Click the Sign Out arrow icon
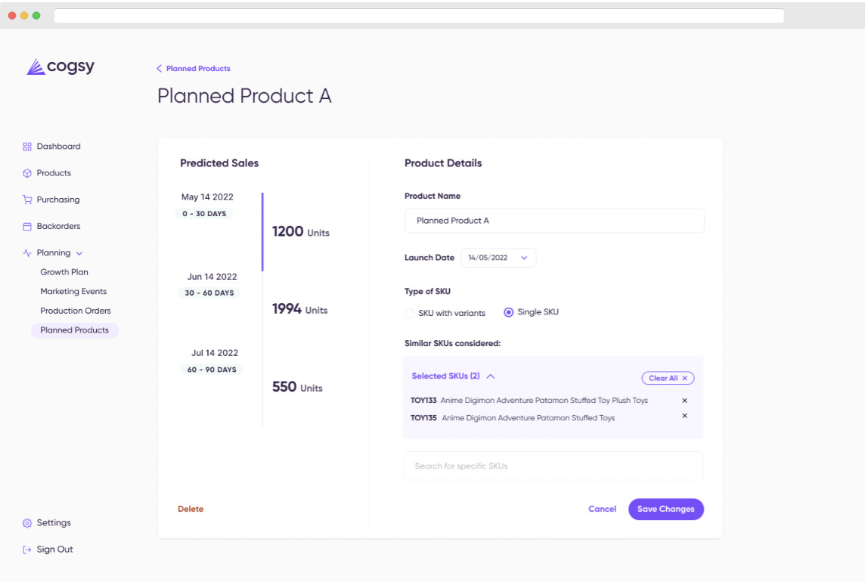The image size is (865, 582). pos(27,549)
